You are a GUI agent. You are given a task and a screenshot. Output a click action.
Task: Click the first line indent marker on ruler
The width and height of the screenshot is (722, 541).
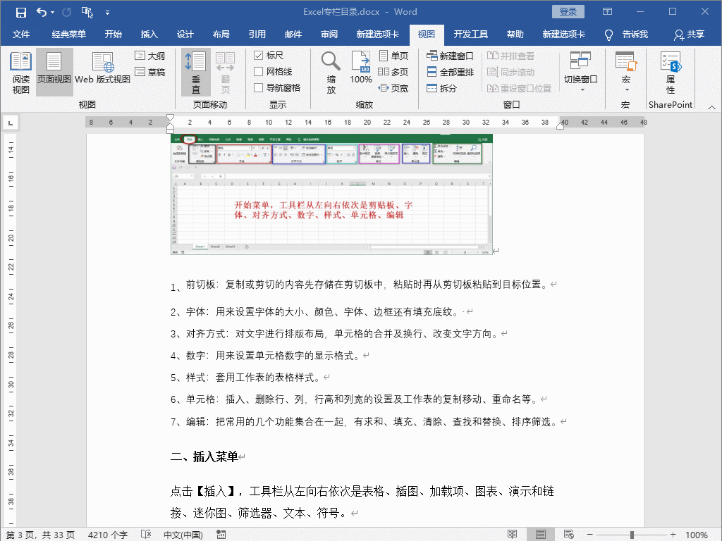click(170, 118)
